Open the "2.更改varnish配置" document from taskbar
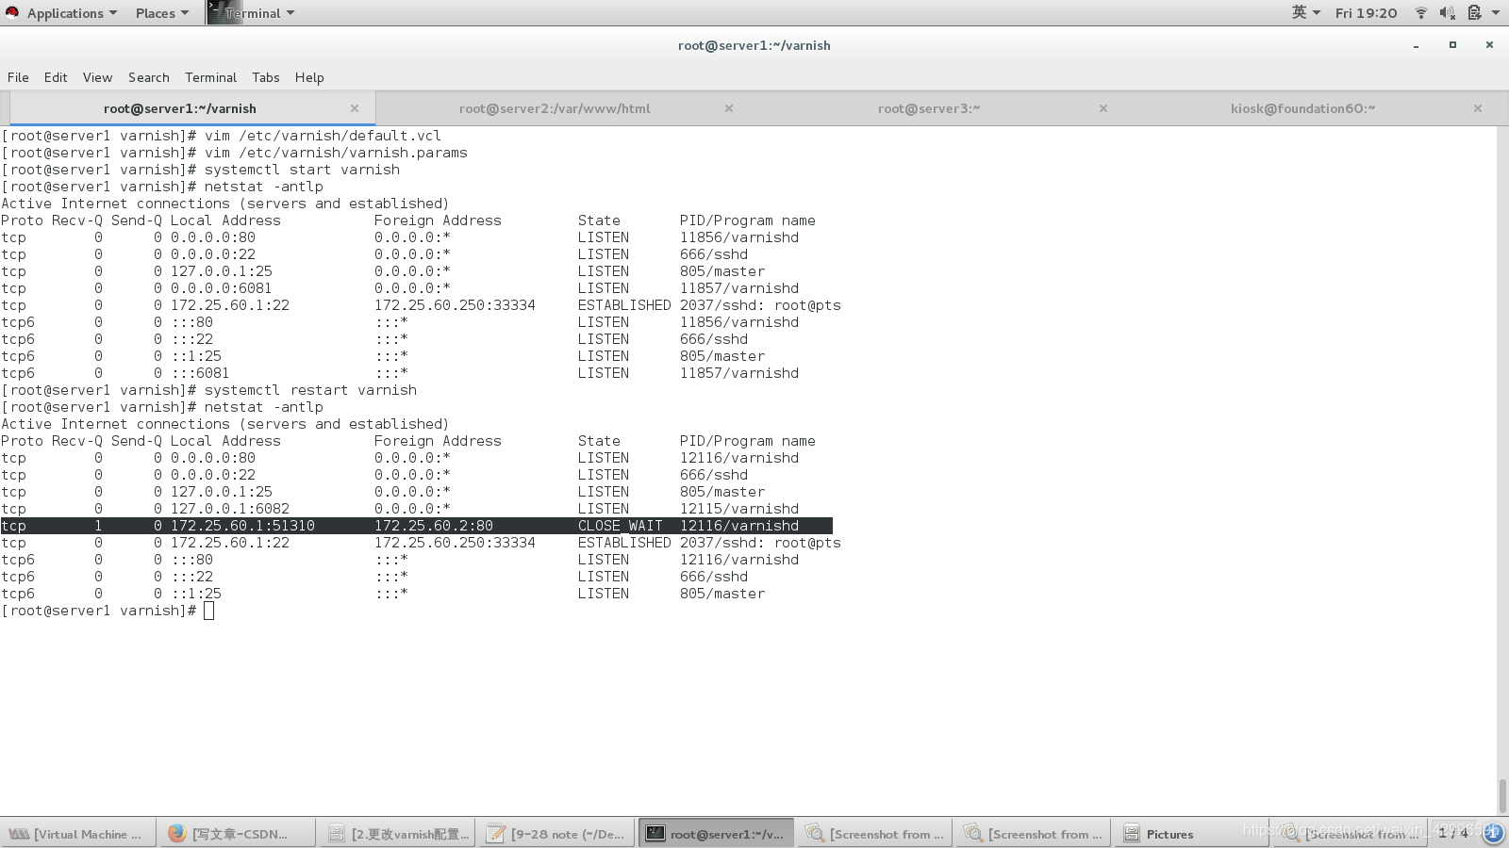Image resolution: width=1509 pixels, height=848 pixels. [x=396, y=833]
